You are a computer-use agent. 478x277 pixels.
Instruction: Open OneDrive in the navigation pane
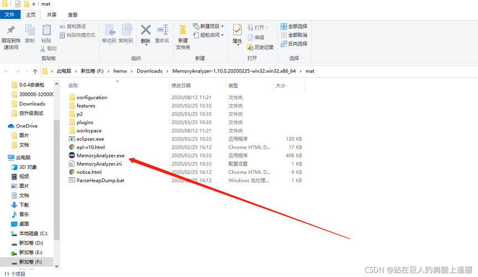click(27, 126)
